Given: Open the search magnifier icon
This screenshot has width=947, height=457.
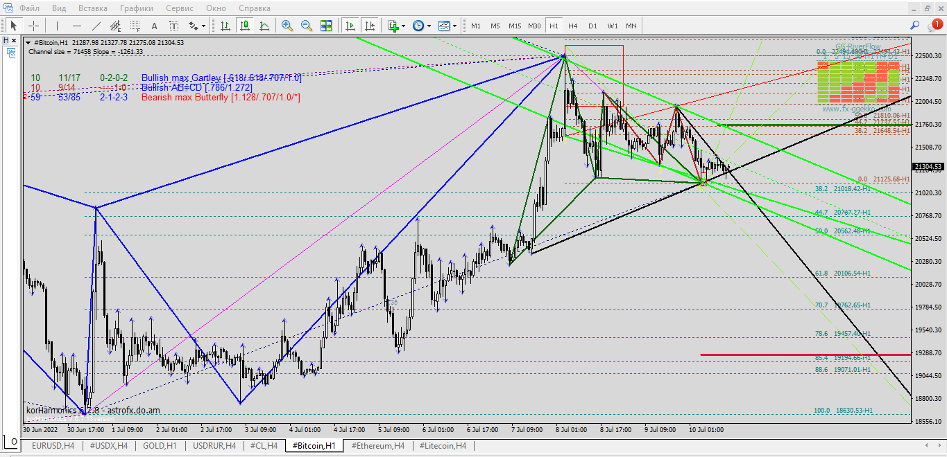Looking at the screenshot, I should [x=914, y=26].
